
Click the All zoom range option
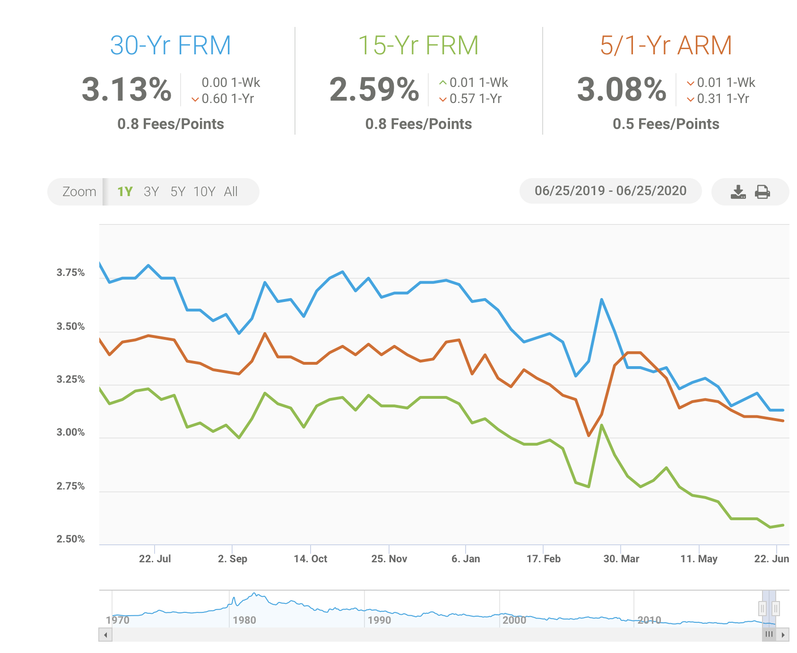point(231,191)
